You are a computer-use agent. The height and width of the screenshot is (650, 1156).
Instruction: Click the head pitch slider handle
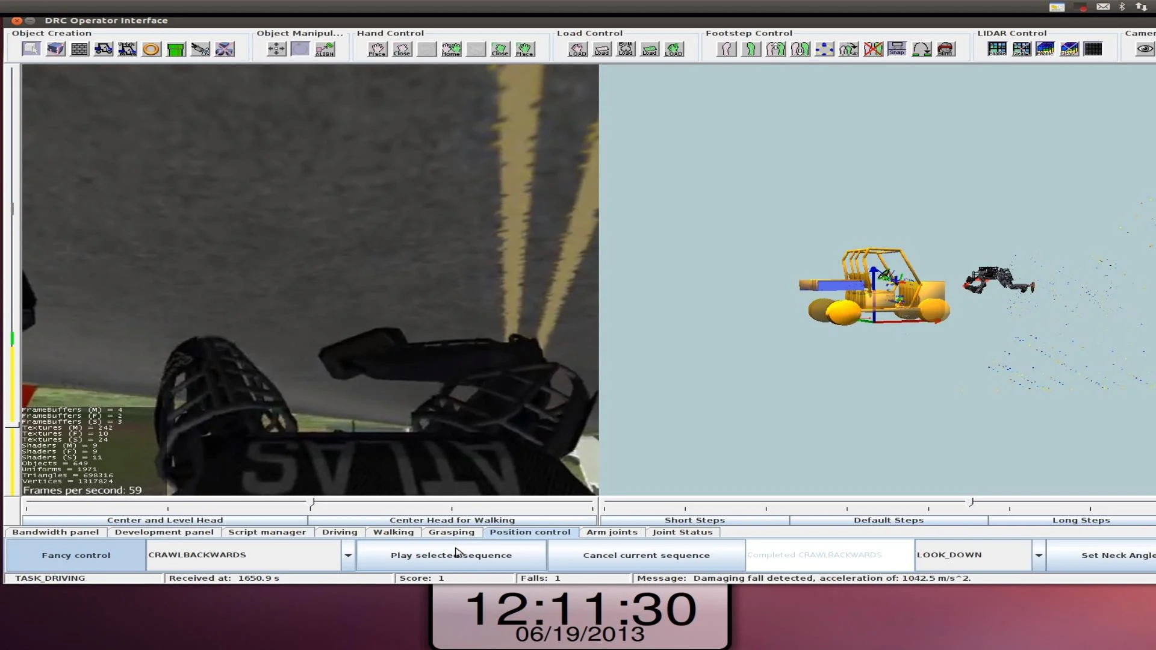click(312, 503)
